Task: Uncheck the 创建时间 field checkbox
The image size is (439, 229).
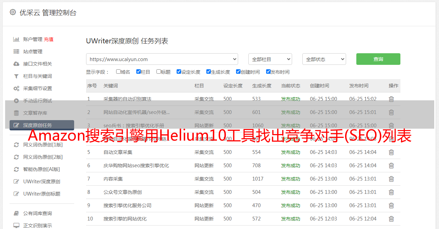Action: (x=238, y=72)
